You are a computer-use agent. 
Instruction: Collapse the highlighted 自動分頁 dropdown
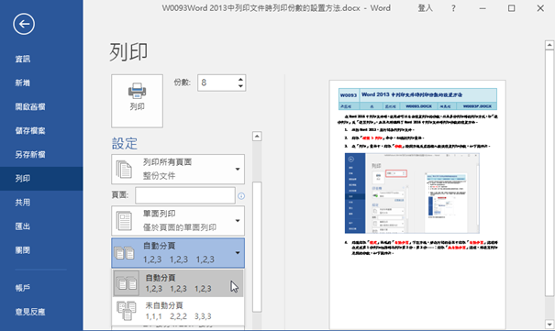coord(178,252)
